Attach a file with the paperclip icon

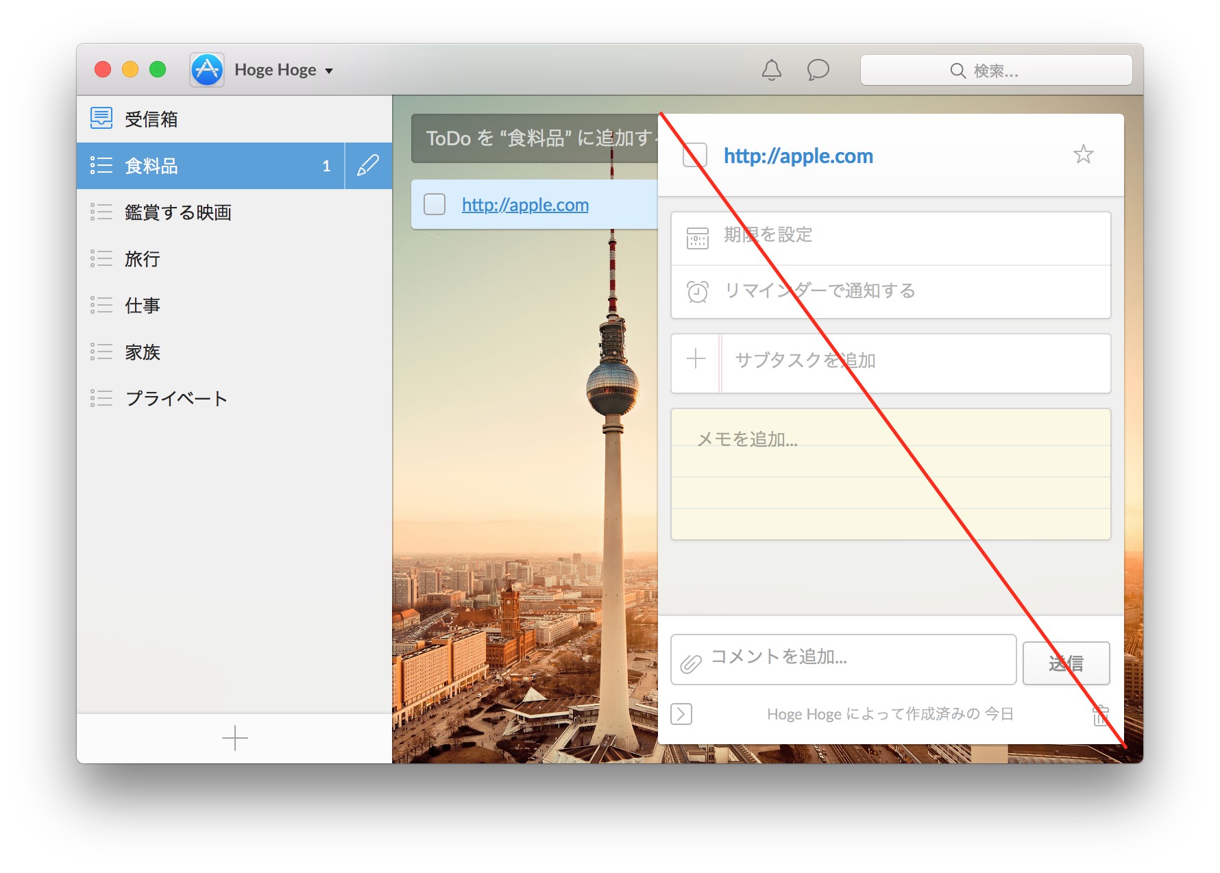coord(691,663)
